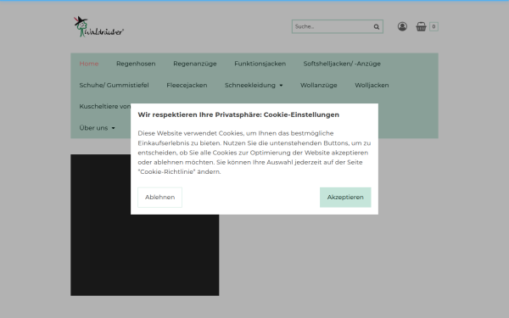Open the Wolljacken category
509x318 pixels.
point(372,85)
